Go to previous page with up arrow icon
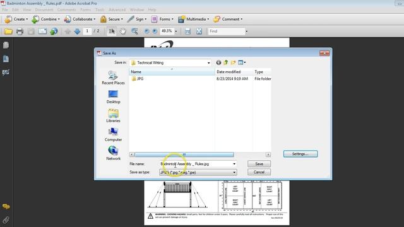 (x=68, y=32)
